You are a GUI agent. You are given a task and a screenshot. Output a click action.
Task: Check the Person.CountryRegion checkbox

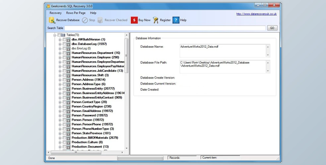(64, 106)
